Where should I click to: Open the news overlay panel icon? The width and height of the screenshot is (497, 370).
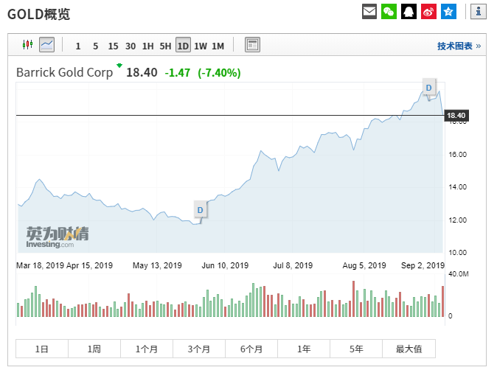252,45
